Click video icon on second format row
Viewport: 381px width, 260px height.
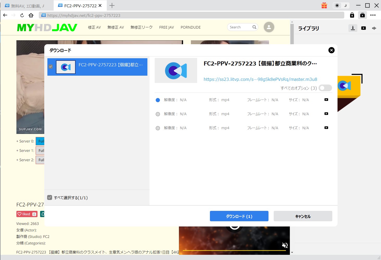click(x=326, y=114)
